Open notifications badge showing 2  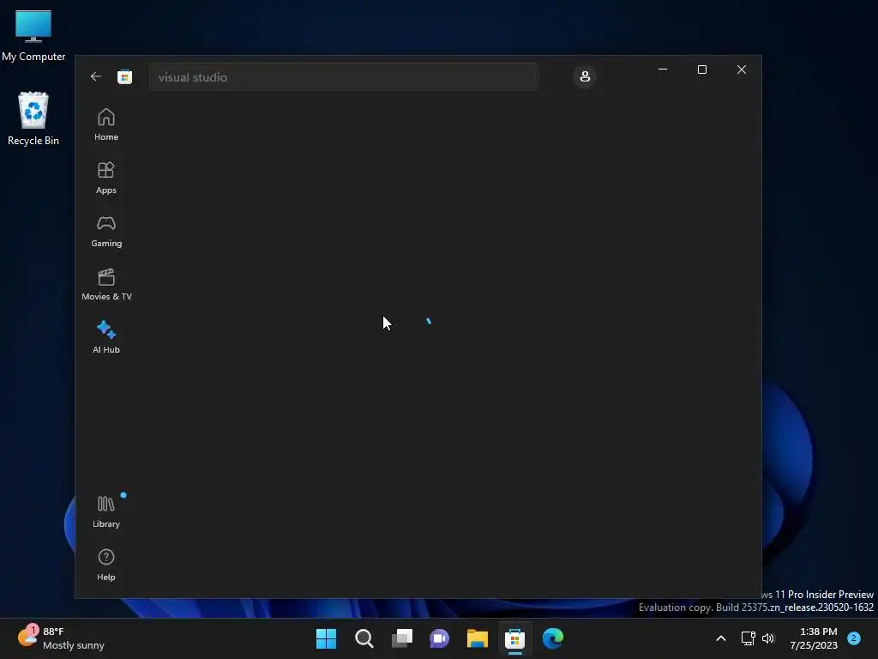pos(854,638)
